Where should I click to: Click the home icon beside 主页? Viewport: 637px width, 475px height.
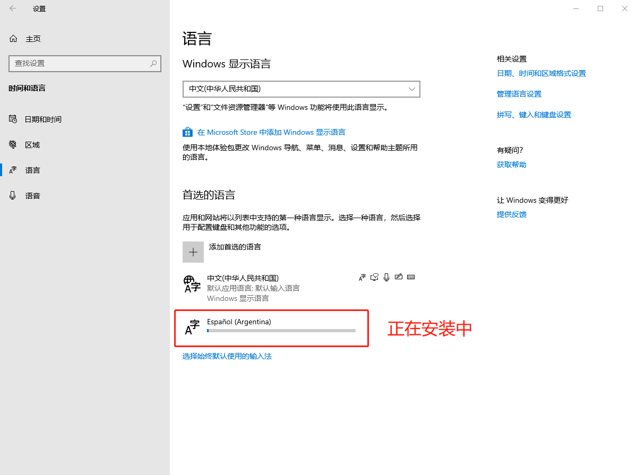(13, 39)
